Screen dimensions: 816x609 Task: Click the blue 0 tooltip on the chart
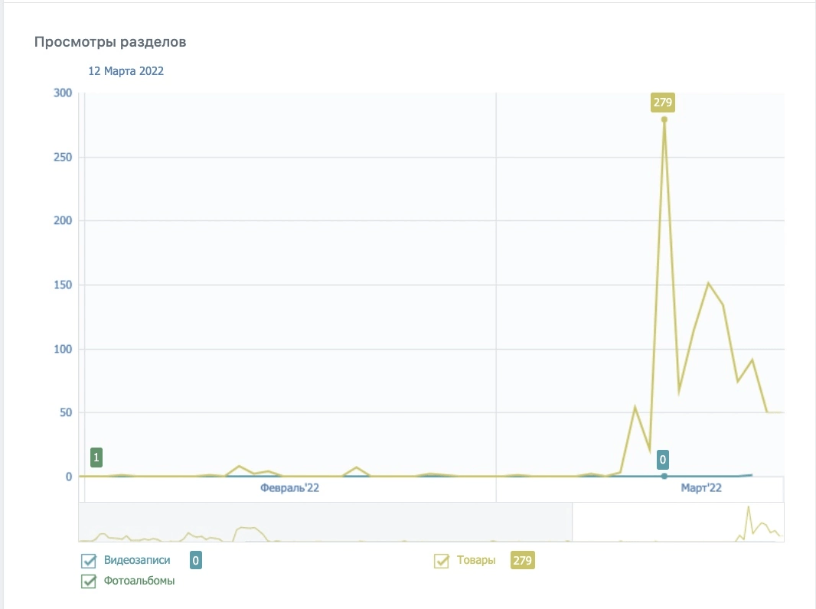click(664, 461)
